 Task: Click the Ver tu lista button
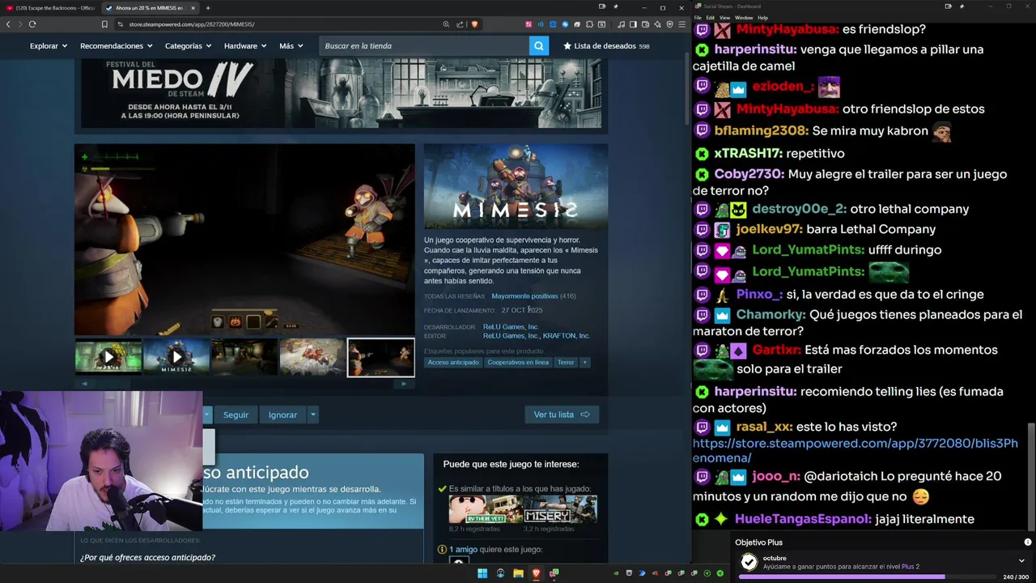pos(562,415)
